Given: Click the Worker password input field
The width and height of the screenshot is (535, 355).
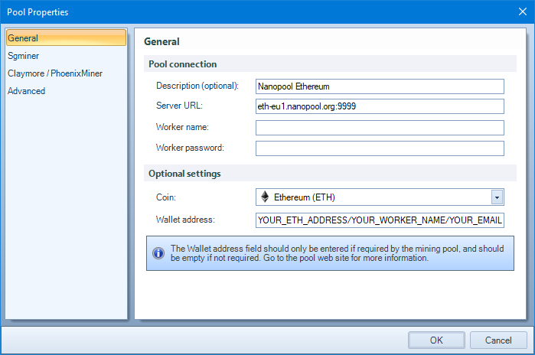Looking at the screenshot, I should pos(380,148).
